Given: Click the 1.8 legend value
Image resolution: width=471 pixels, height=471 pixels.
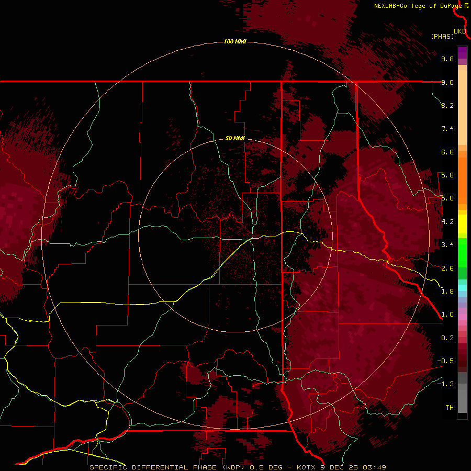Looking at the screenshot, I should pos(447,291).
